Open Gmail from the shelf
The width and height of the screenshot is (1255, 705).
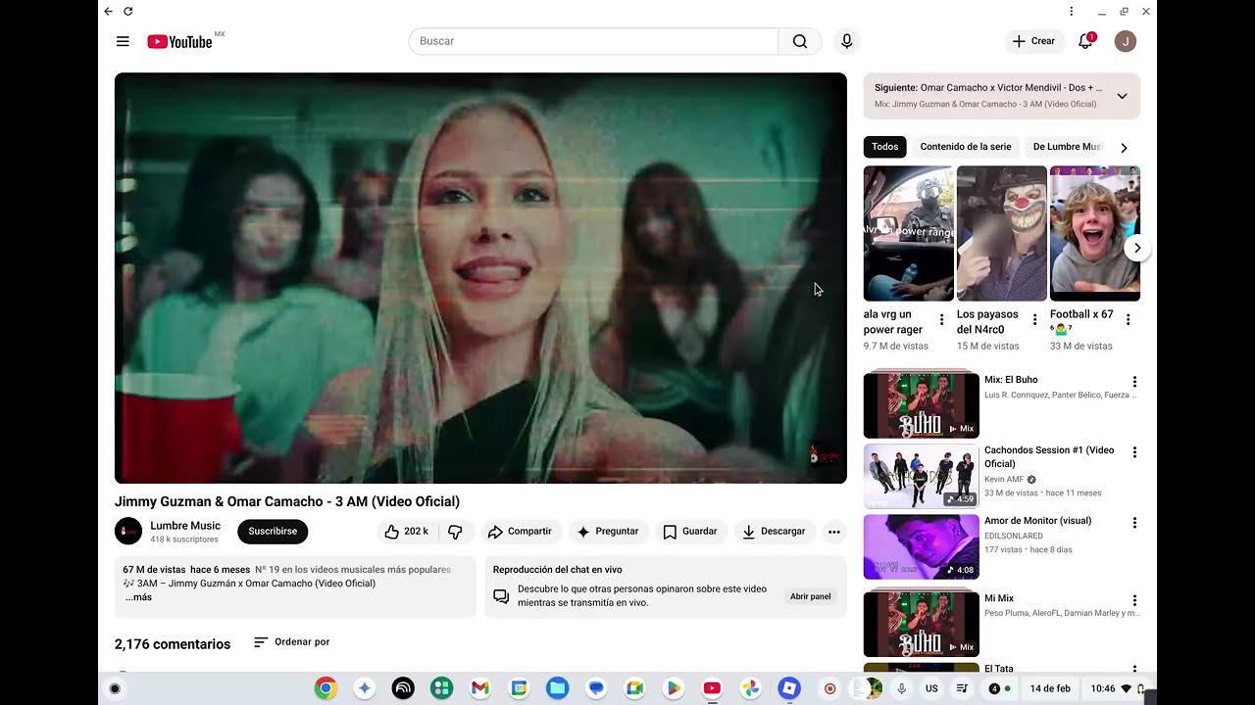(479, 688)
